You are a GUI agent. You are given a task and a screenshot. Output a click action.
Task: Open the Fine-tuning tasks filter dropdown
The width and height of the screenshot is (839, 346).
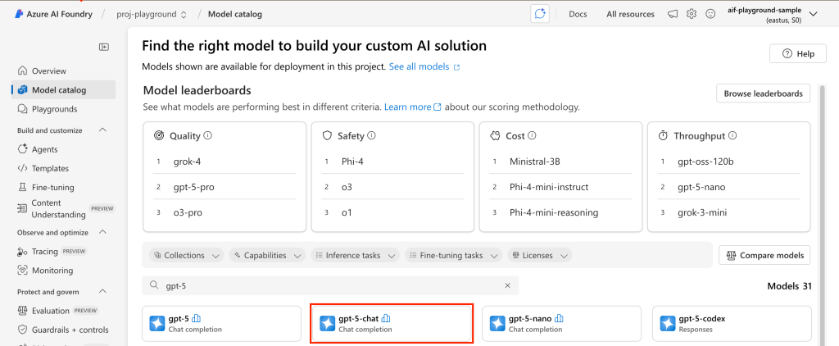453,256
